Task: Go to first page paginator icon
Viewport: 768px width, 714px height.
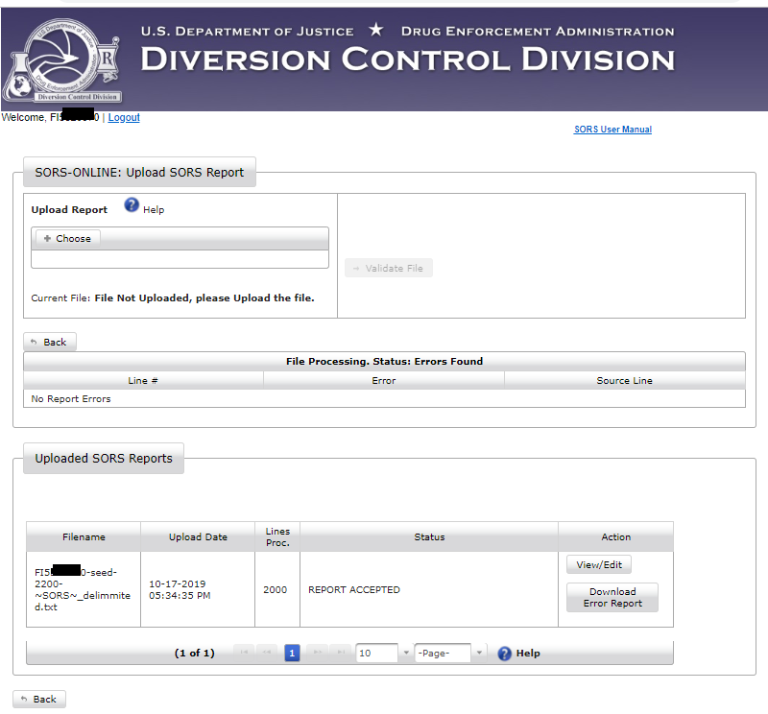Action: 244,653
